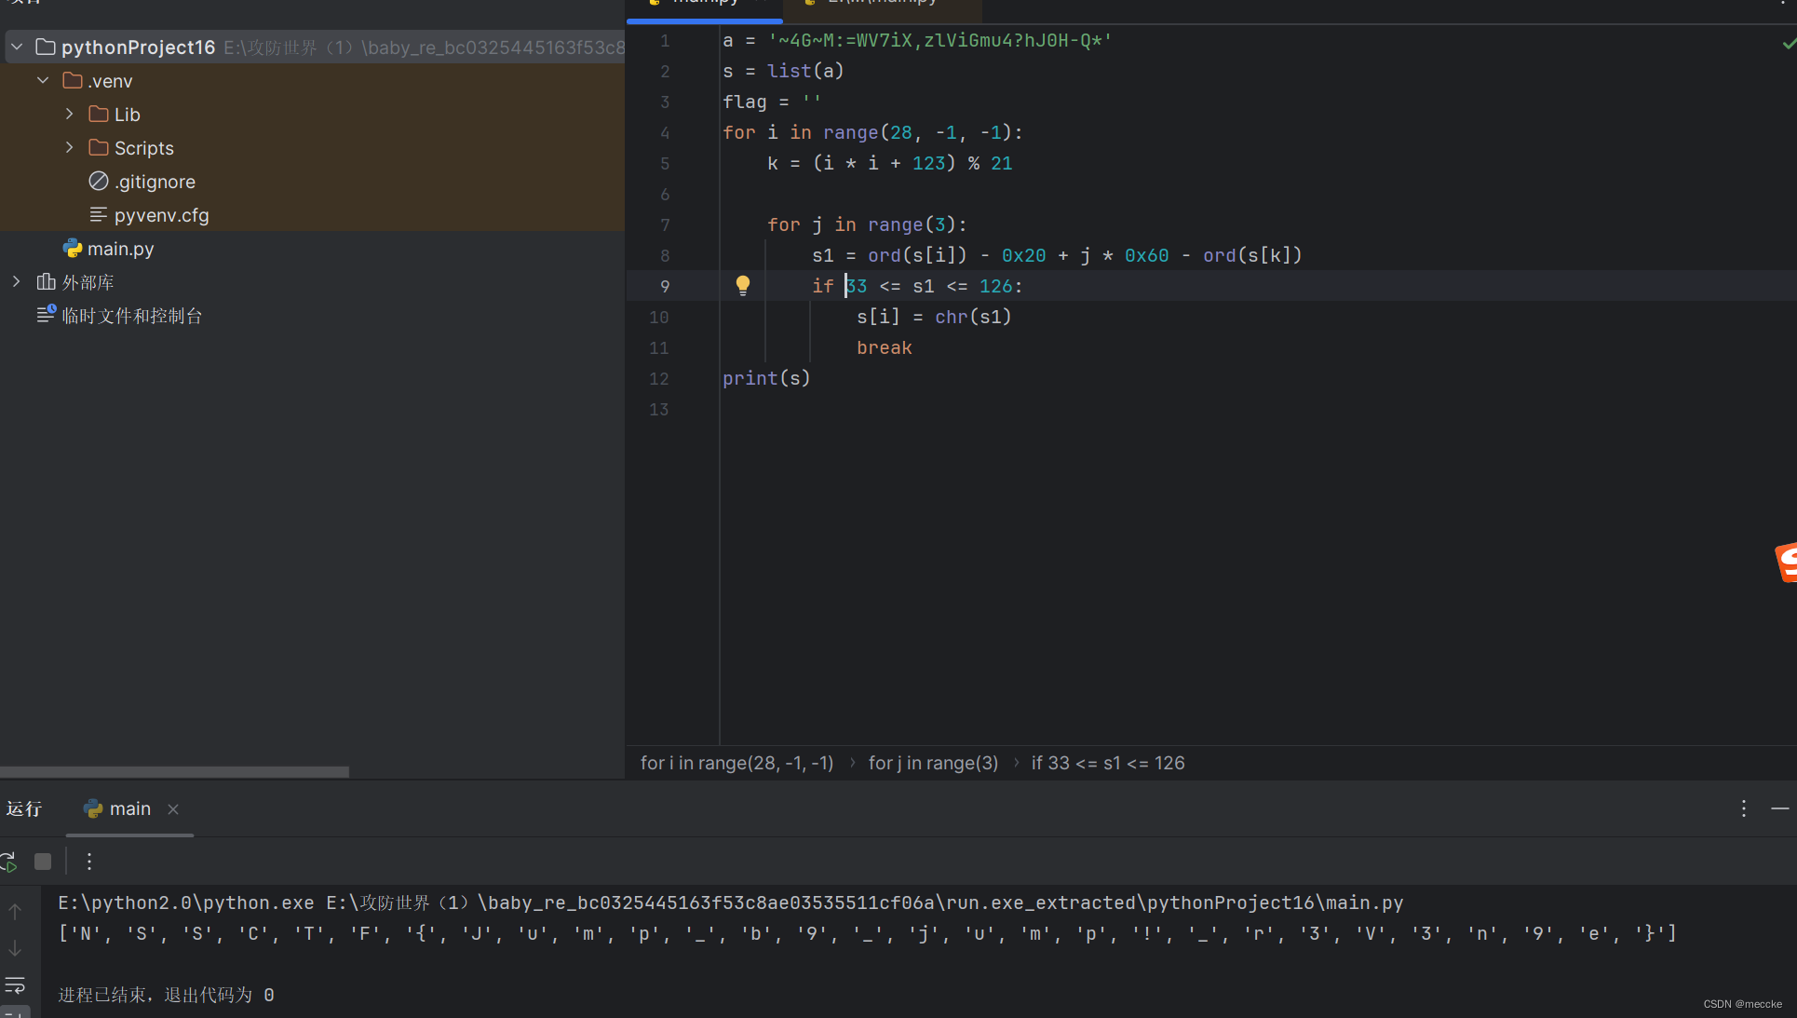The image size is (1797, 1018).
Task: Collapse the pythonProject16 root folder
Action: (x=17, y=47)
